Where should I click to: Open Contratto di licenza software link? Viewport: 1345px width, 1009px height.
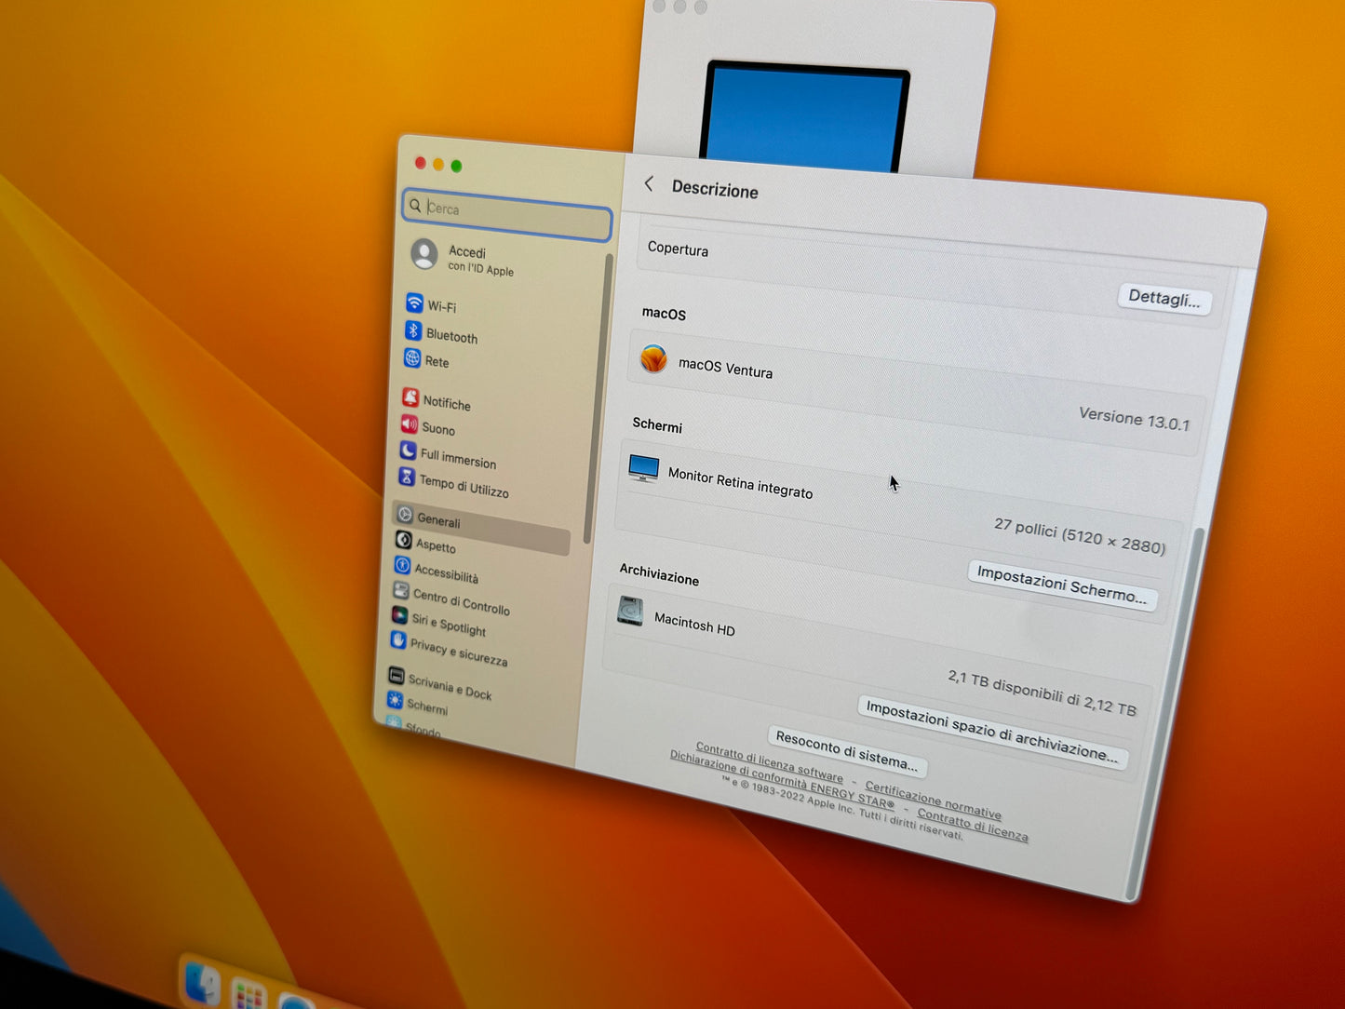(769, 763)
